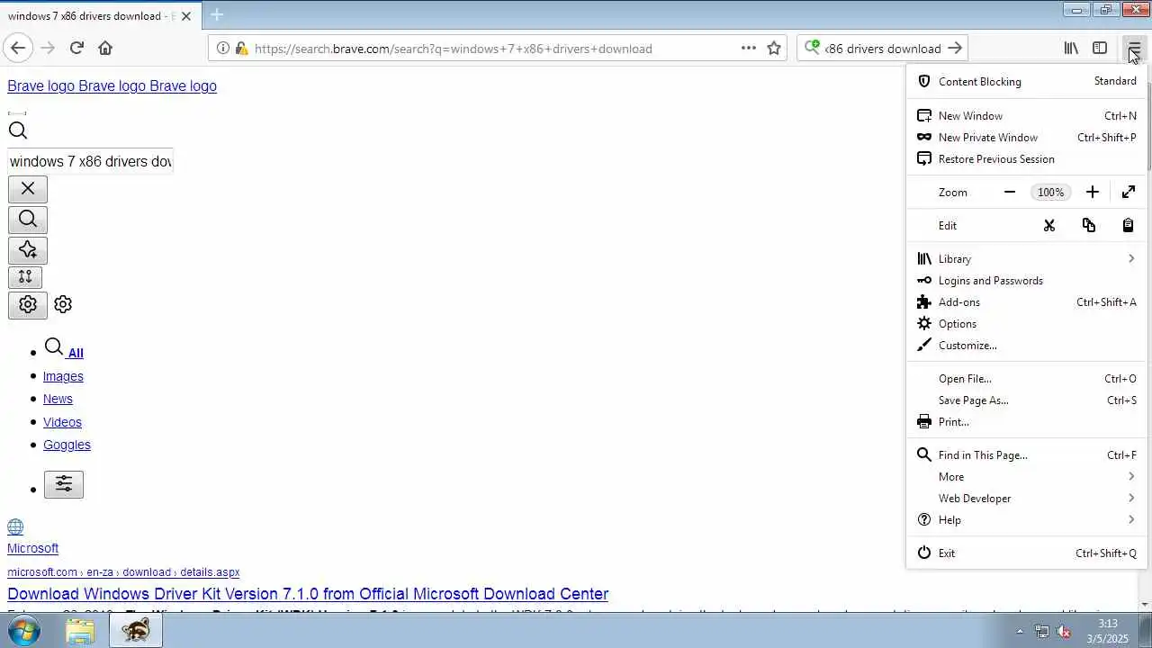
Task: Click the taskbar clock showing 3:13
Action: 1107,631
